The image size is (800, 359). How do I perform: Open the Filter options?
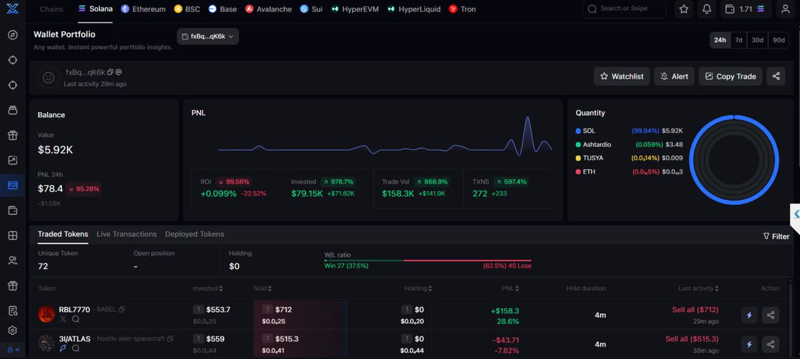pos(777,236)
